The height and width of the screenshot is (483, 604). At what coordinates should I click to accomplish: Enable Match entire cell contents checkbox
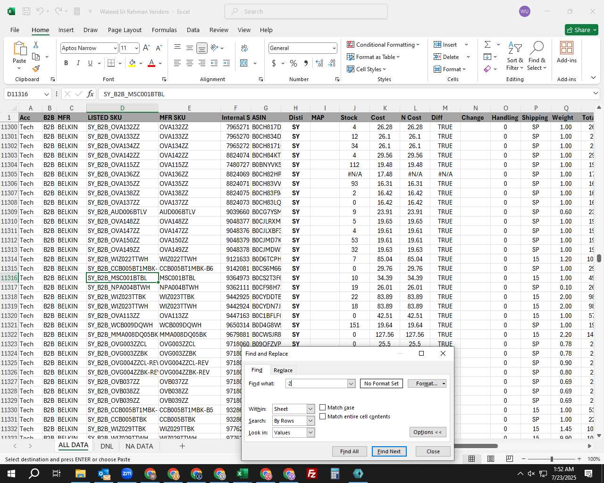point(323,416)
